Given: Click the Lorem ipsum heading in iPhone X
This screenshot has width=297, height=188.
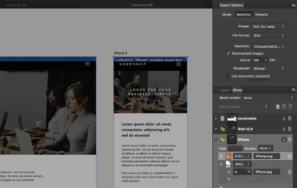Looking at the screenshot, I should pos(147,129).
